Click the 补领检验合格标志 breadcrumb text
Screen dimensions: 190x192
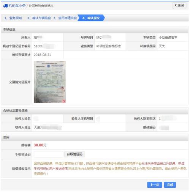coord(41,6)
